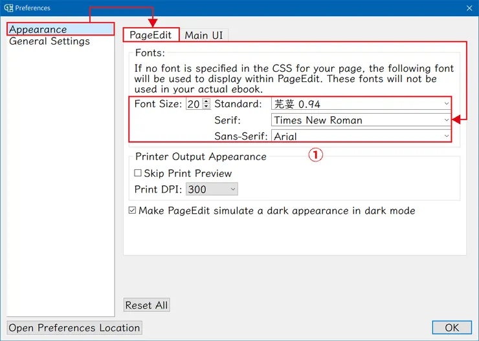The width and height of the screenshot is (479, 341).
Task: Switch to the Main UI tab
Action: pyautogui.click(x=205, y=35)
